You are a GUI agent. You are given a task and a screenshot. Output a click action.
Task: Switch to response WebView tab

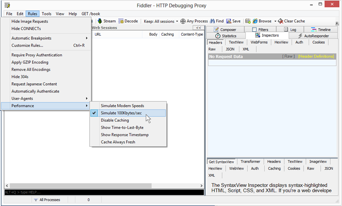click(x=237, y=168)
